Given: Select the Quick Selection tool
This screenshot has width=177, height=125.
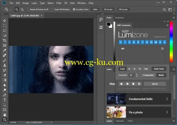Looking at the screenshot, I should tap(4, 35).
